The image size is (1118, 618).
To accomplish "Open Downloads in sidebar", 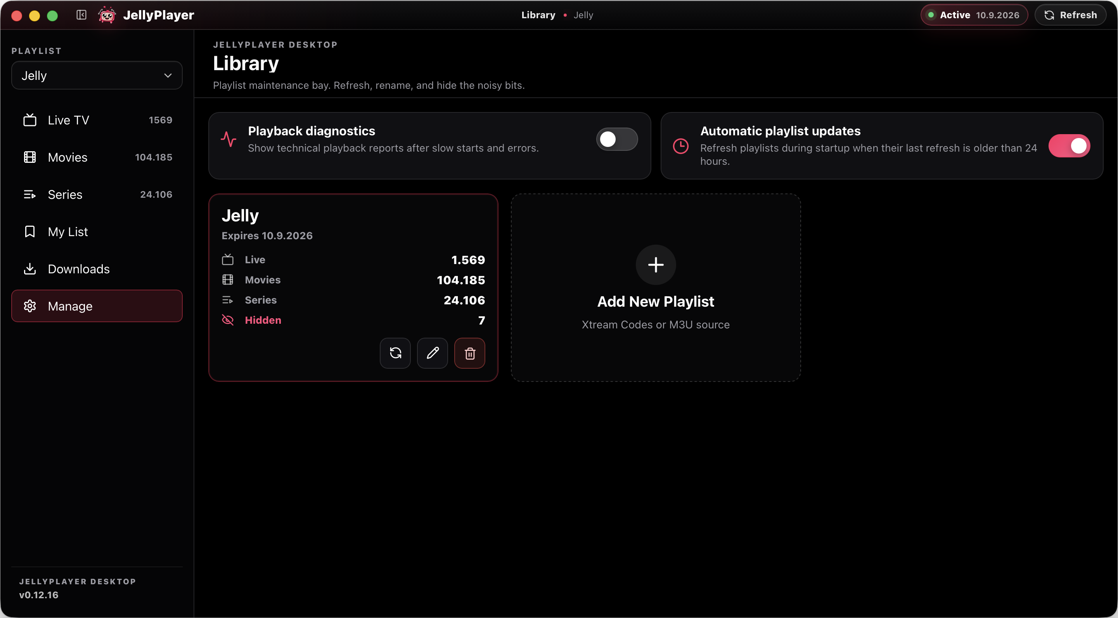I will click(97, 269).
